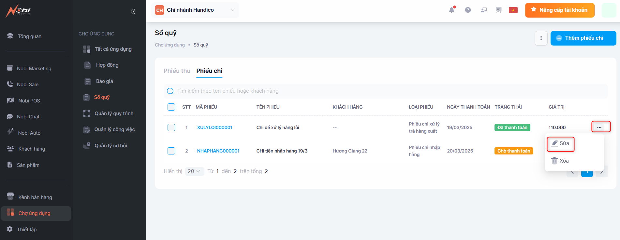Viewport: 620px width, 240px height.
Task: Check the box for row XULYLOI000001
Action: tap(171, 127)
